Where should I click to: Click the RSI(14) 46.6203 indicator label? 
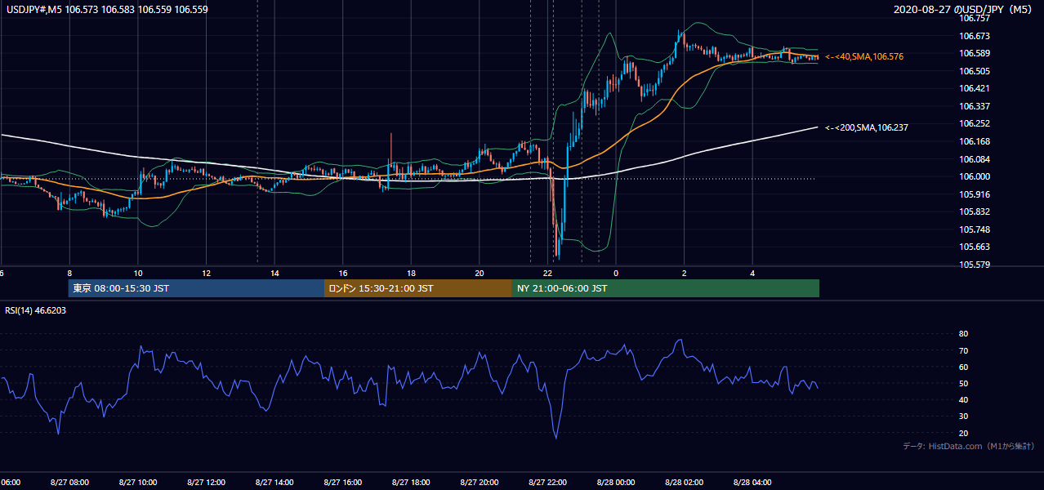pos(35,310)
